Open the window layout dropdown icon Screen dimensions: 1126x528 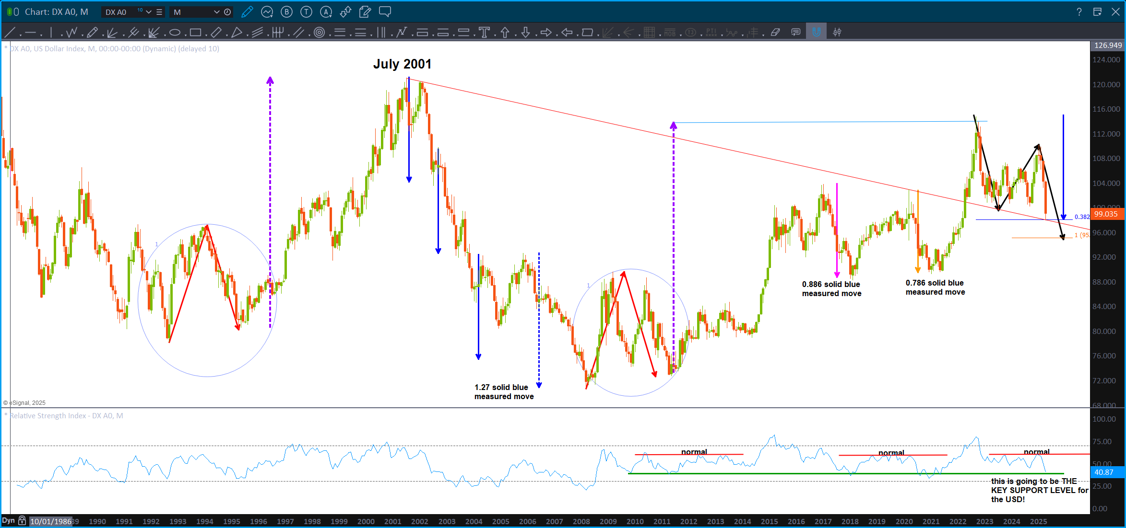(x=1097, y=12)
